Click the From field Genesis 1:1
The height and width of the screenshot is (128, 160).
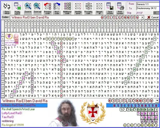click(148, 4)
